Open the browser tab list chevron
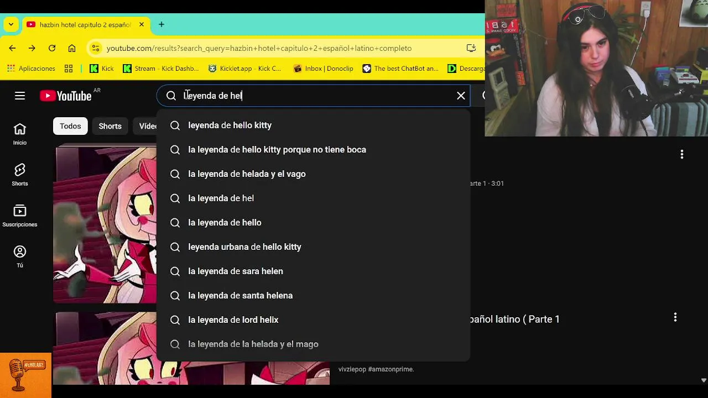Screen dimensions: 708x398 tap(11, 24)
